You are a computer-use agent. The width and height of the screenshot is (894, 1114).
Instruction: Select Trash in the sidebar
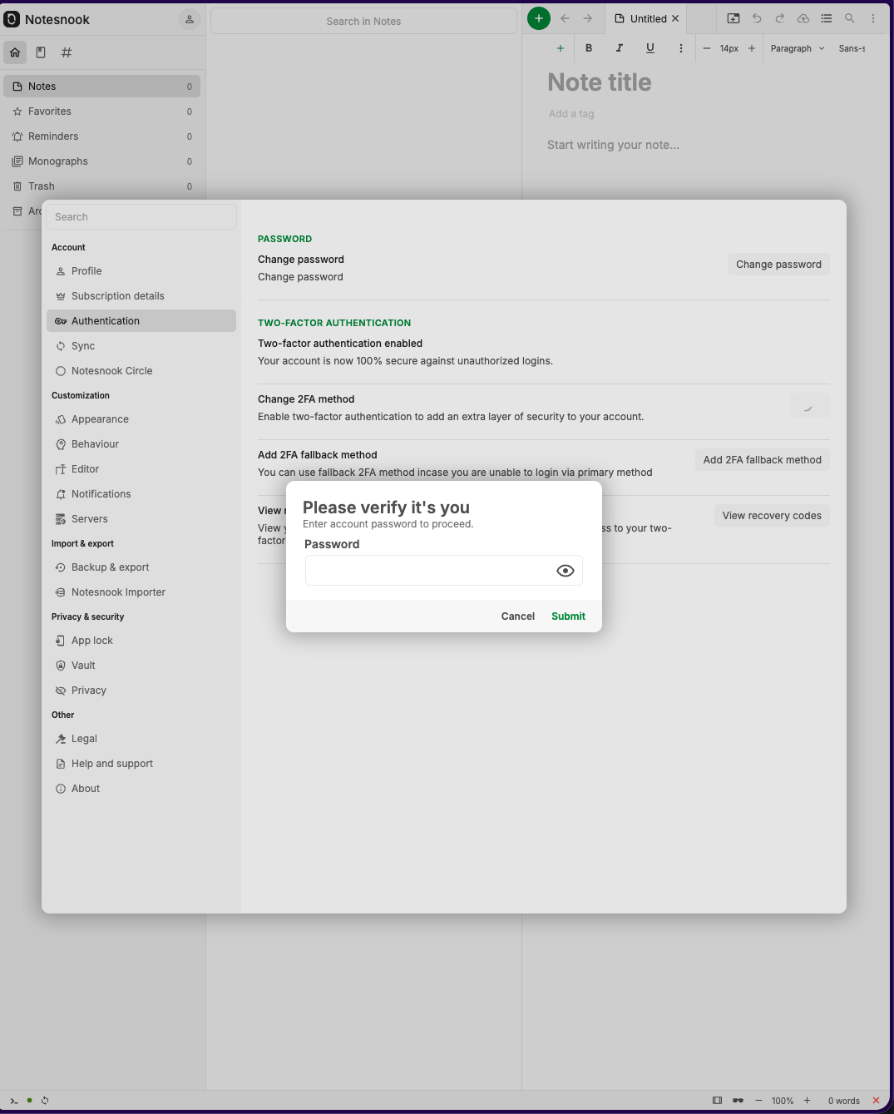[101, 186]
